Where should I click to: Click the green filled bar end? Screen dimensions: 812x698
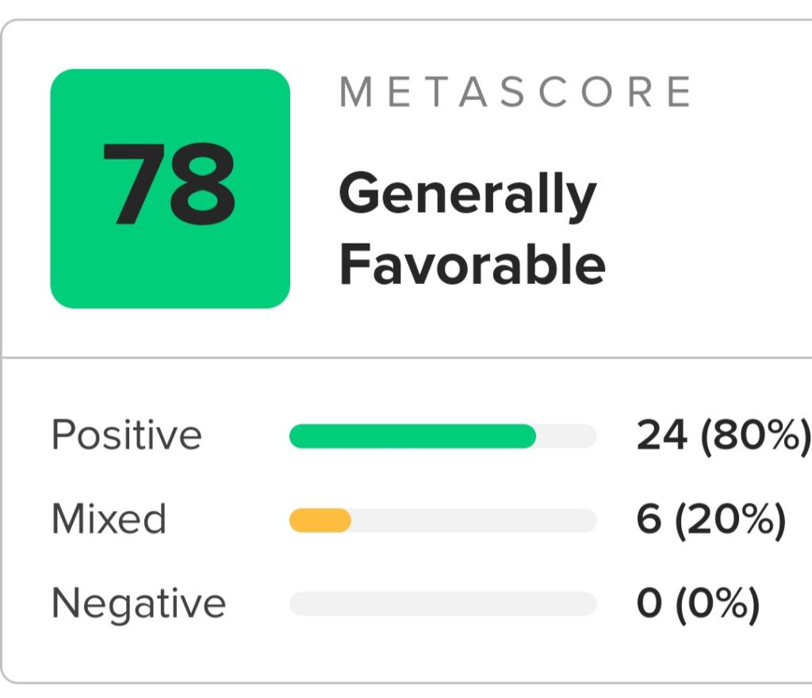[526, 436]
